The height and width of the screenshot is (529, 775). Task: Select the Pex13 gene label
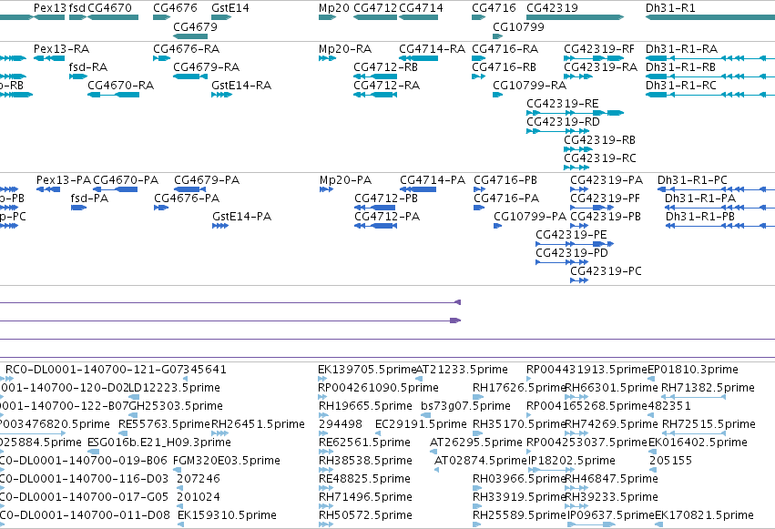[x=49, y=8]
